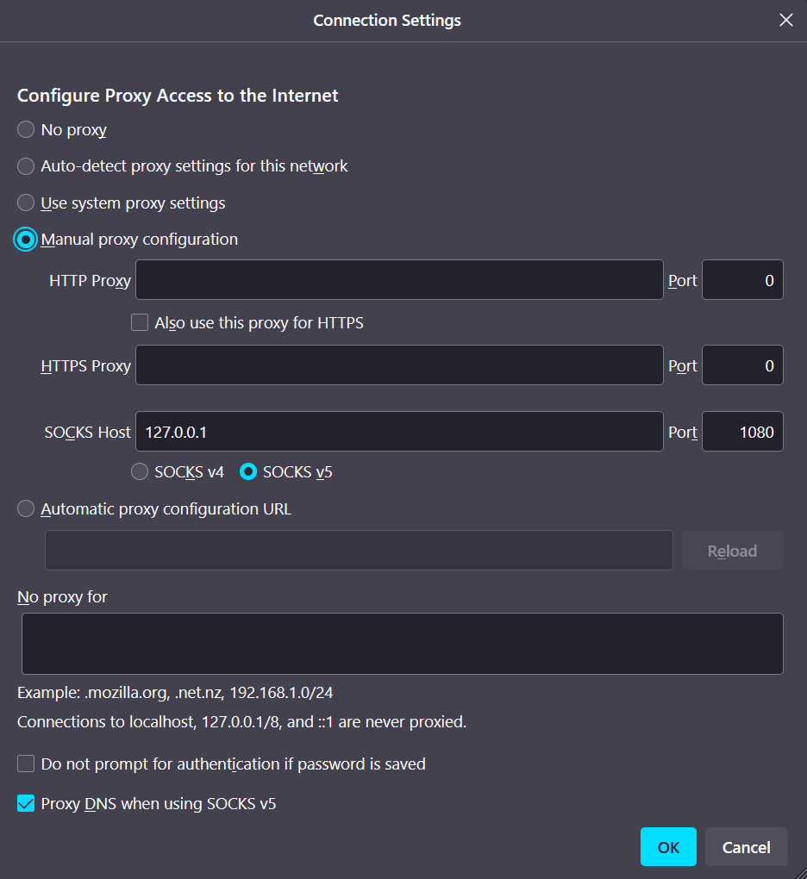The image size is (807, 879).
Task: Click the HTTPS Proxy port field
Action: [x=741, y=365]
